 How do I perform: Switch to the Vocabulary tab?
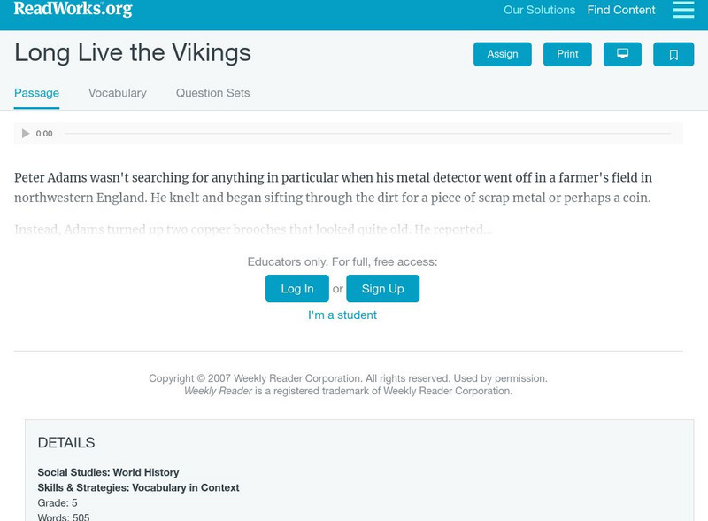tap(118, 93)
